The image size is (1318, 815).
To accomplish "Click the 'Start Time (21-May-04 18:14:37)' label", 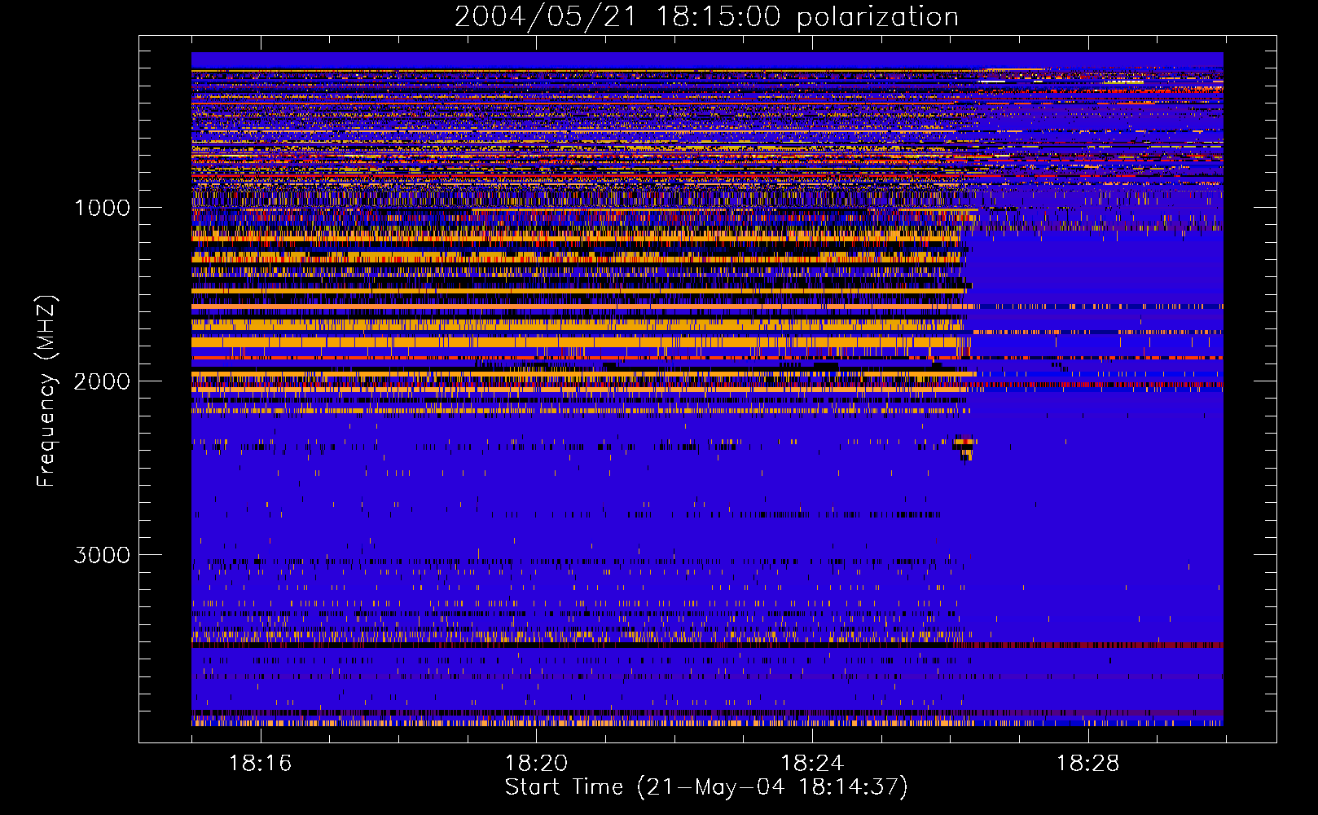I will (706, 787).
